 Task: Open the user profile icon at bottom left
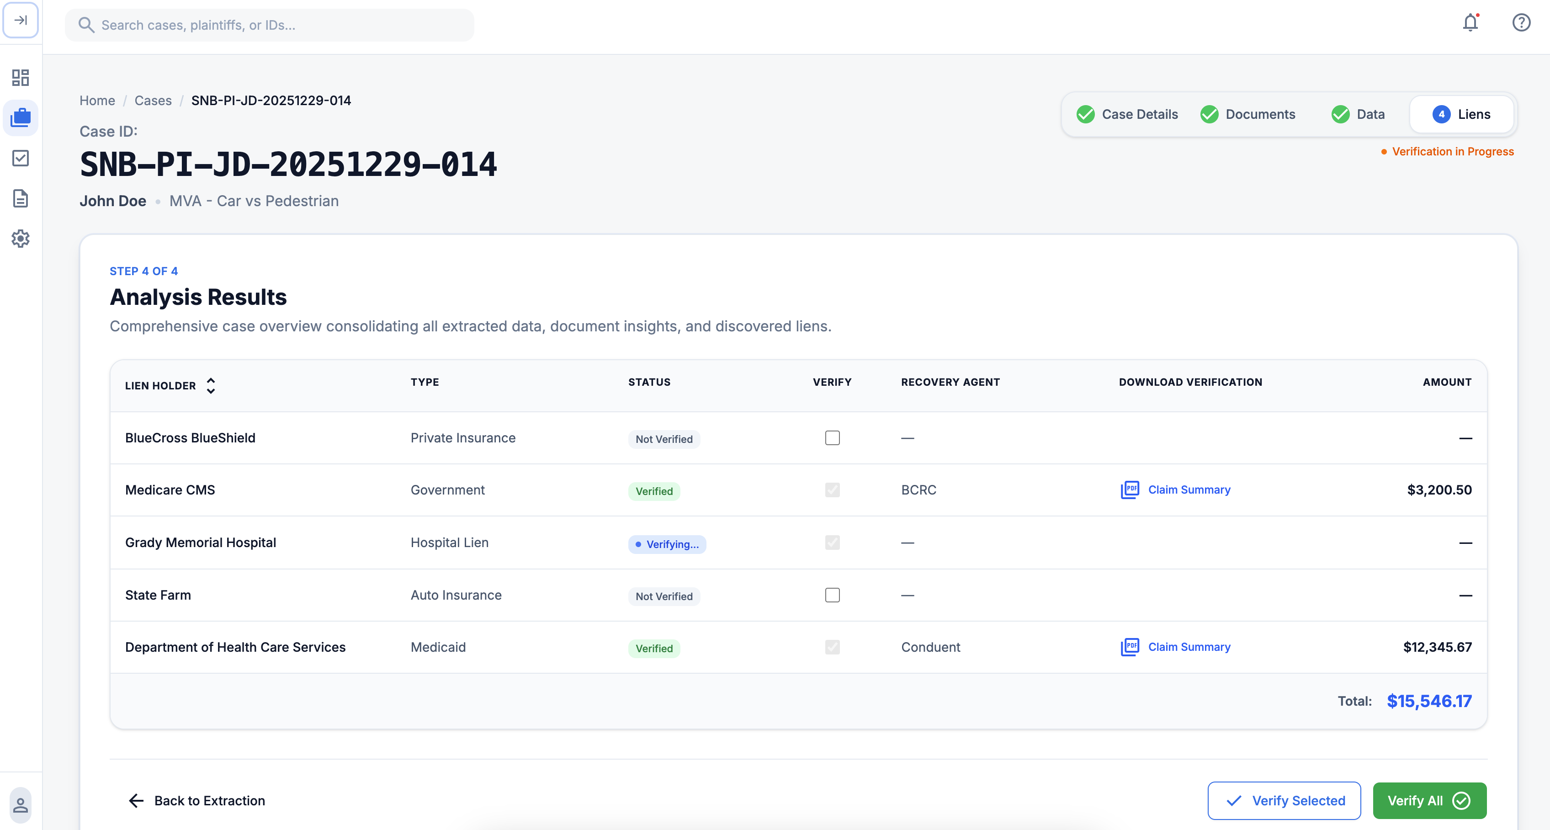(21, 805)
